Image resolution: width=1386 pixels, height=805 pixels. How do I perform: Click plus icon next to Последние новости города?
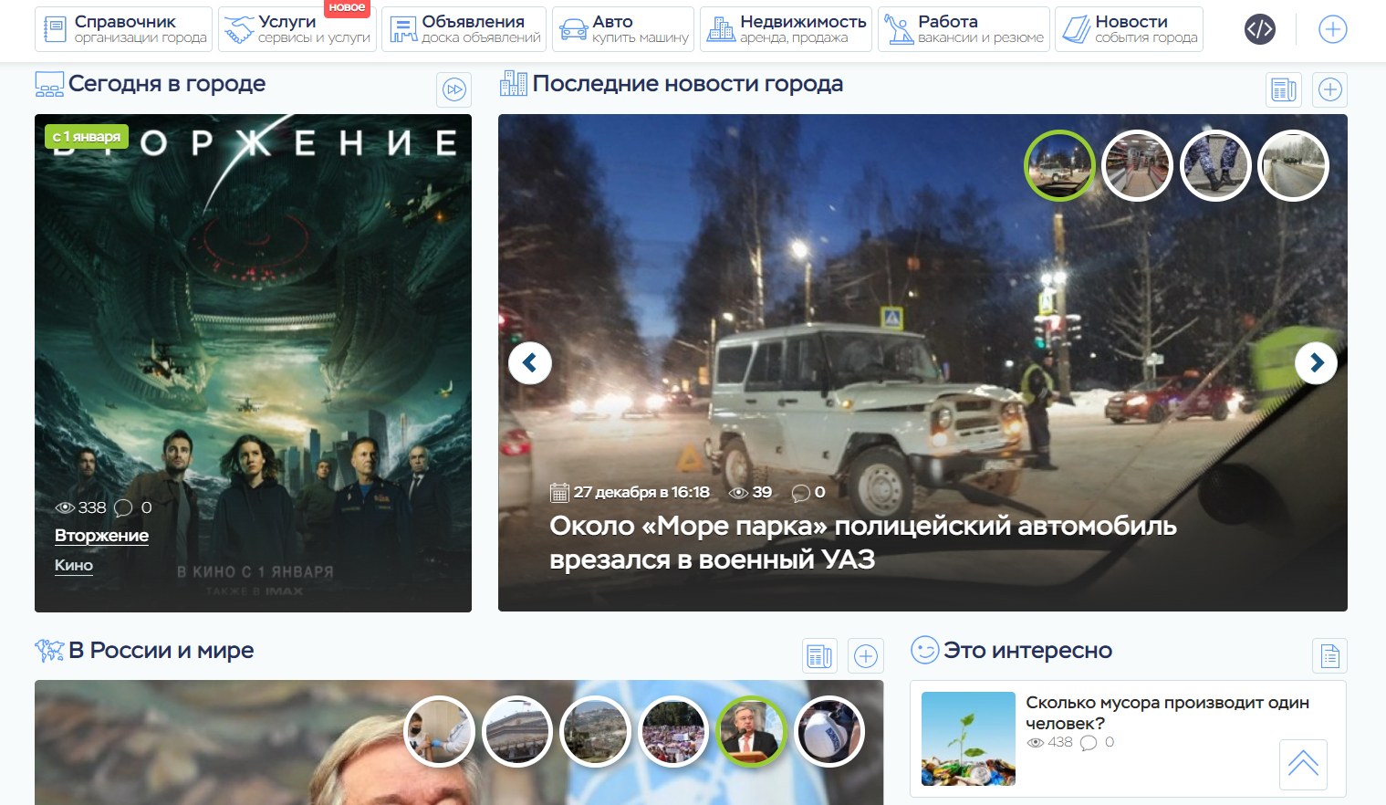click(1329, 89)
